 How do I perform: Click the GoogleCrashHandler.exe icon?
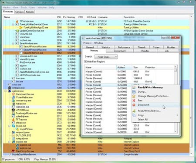click(x=10, y=154)
